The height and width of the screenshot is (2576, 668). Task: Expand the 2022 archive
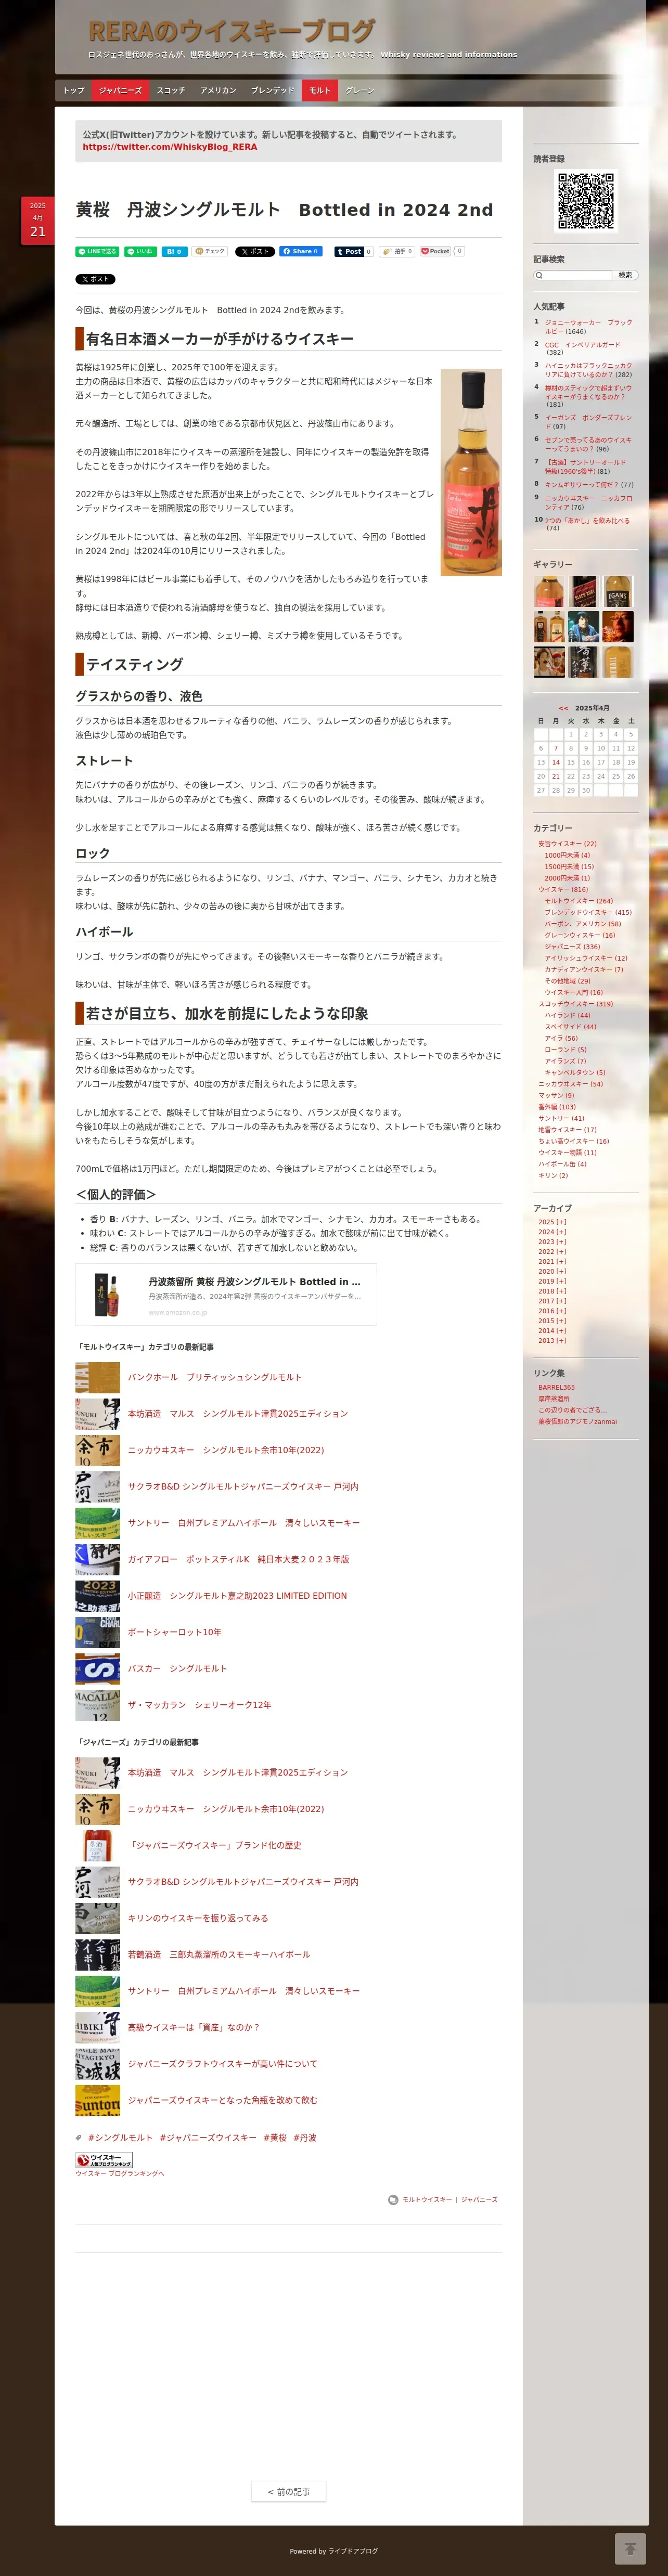coord(551,1252)
